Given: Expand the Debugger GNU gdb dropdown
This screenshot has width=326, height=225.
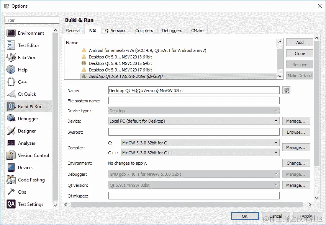Looking at the screenshot, I should (x=194, y=174).
